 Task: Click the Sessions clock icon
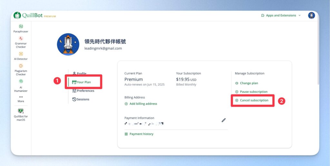coord(74,99)
